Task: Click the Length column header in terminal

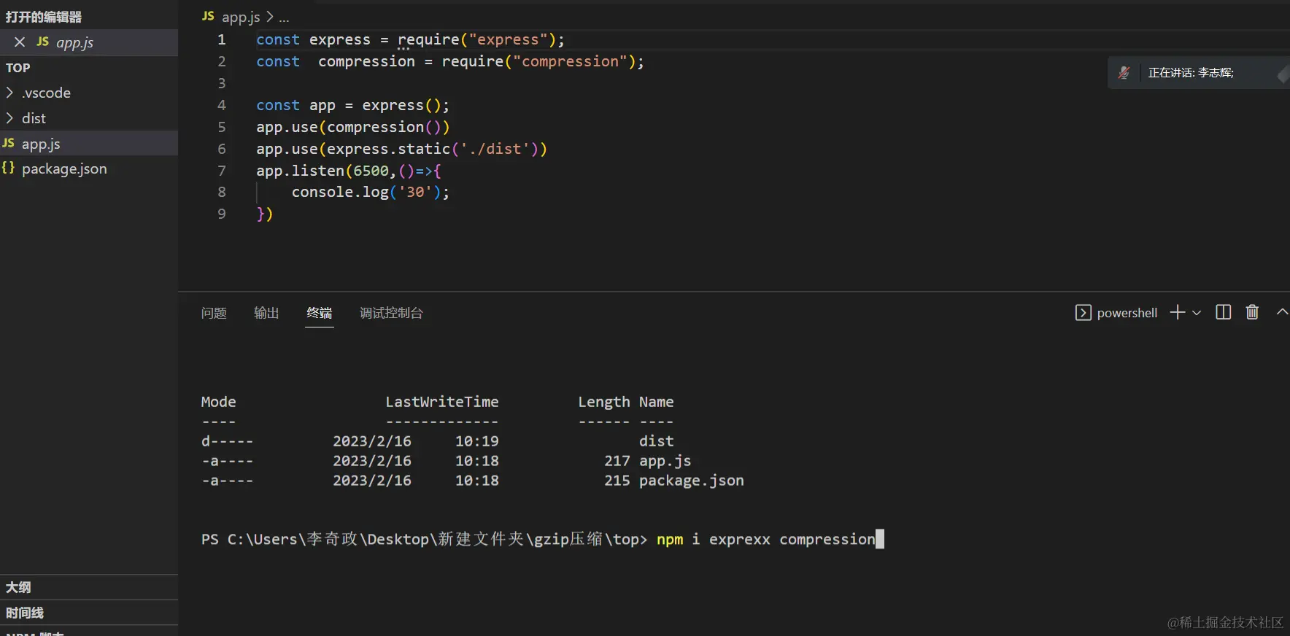Action: click(604, 402)
